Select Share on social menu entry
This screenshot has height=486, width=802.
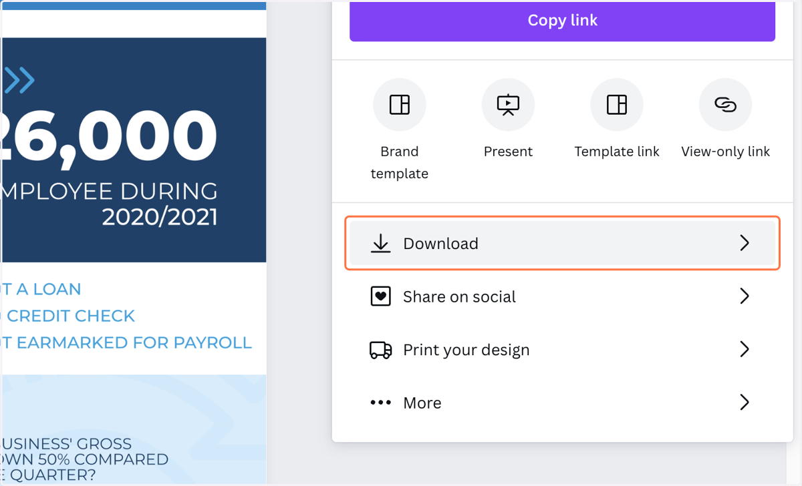pyautogui.click(x=562, y=296)
